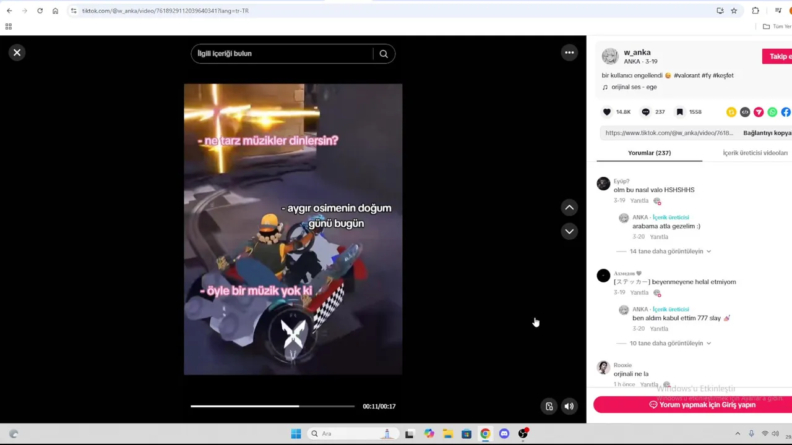This screenshot has width=792, height=445.
Task: Share the video to WhatsApp
Action: click(772, 112)
